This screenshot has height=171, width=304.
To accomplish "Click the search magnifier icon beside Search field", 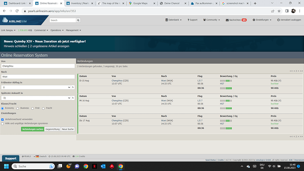I will (x=78, y=20).
